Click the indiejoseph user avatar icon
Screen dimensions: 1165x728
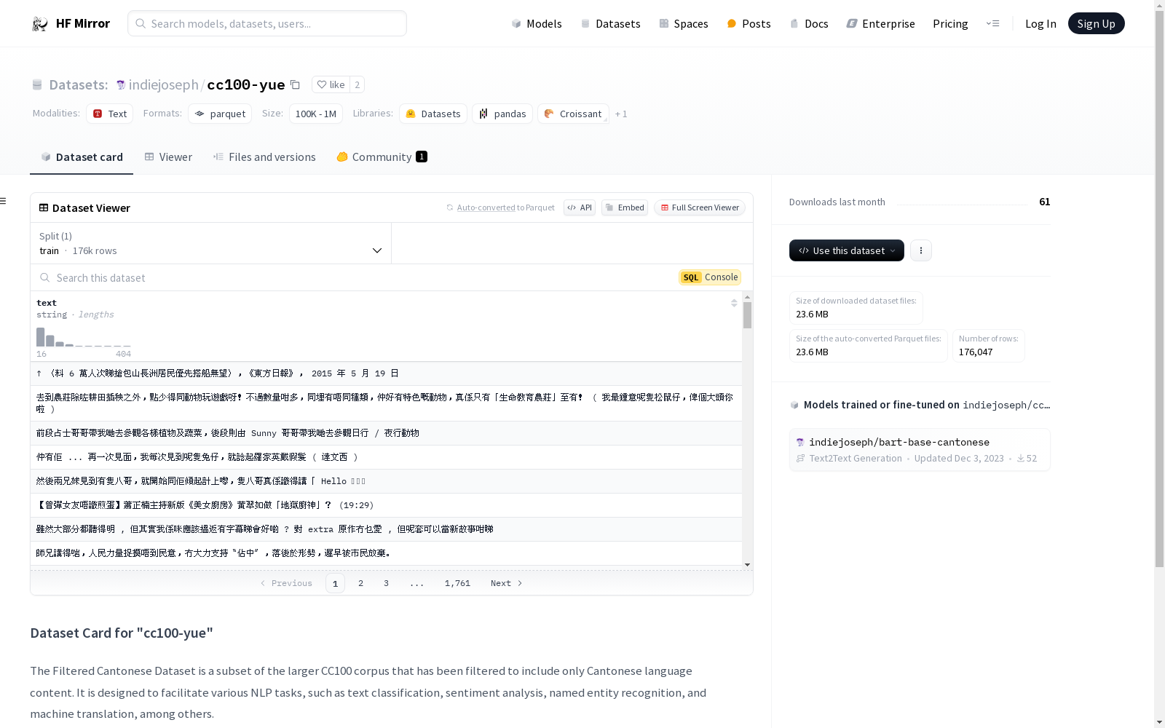coord(121,84)
